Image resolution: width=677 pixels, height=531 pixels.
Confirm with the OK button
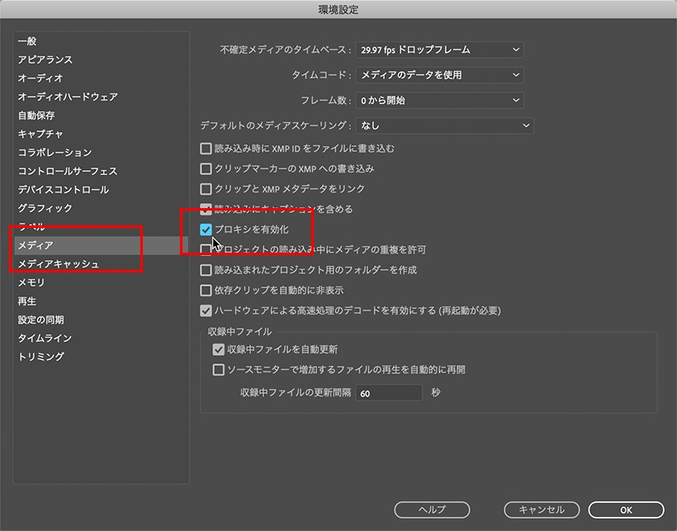[626, 510]
